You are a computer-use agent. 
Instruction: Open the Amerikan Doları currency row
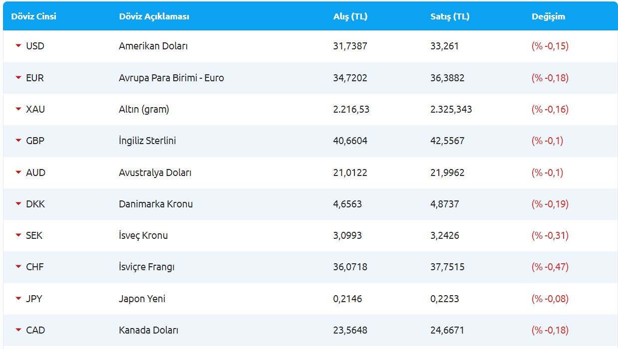pyautogui.click(x=153, y=46)
